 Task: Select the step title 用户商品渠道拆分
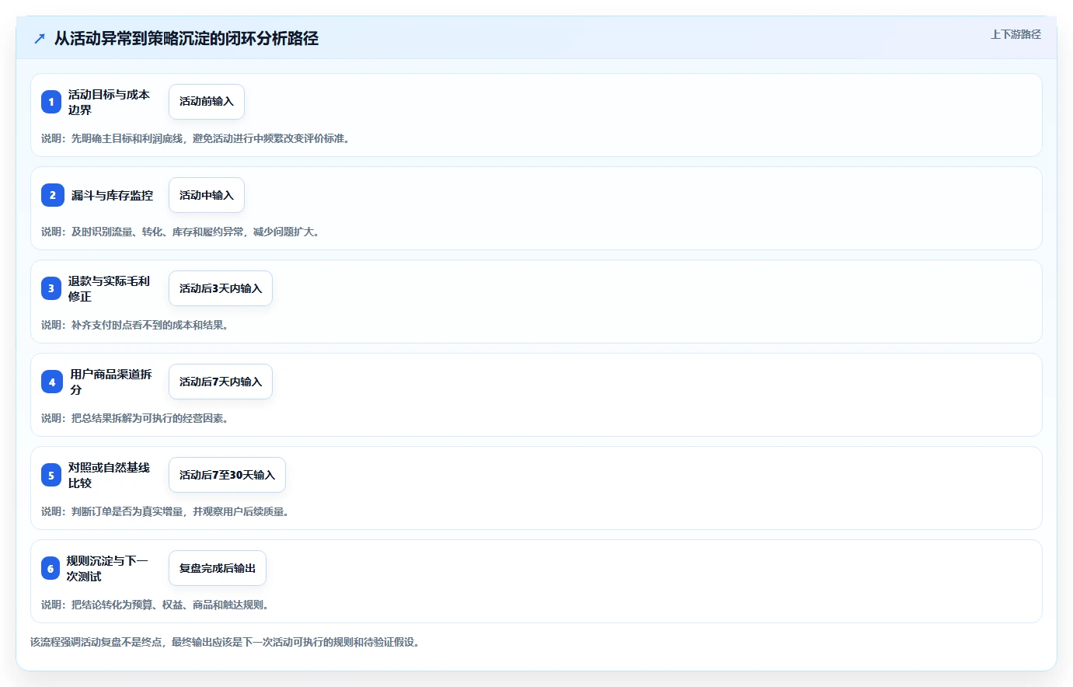[x=111, y=382]
